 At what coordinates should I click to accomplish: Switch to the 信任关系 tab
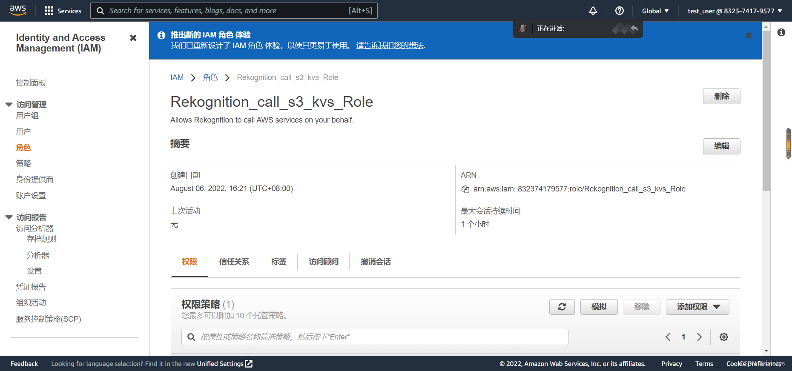(x=234, y=262)
